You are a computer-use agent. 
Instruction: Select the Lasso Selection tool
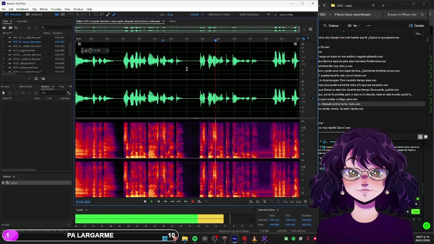pyautogui.click(x=102, y=15)
